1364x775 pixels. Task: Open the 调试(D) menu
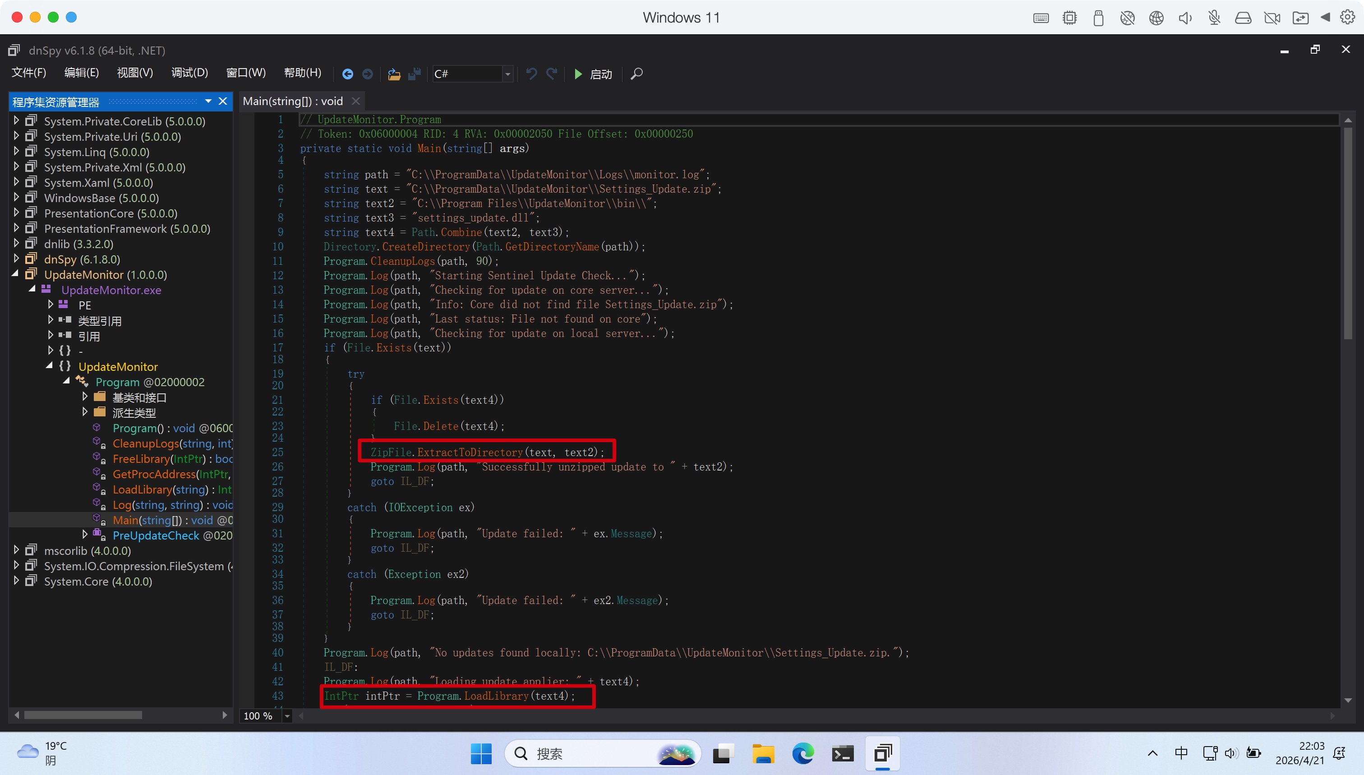click(x=189, y=73)
